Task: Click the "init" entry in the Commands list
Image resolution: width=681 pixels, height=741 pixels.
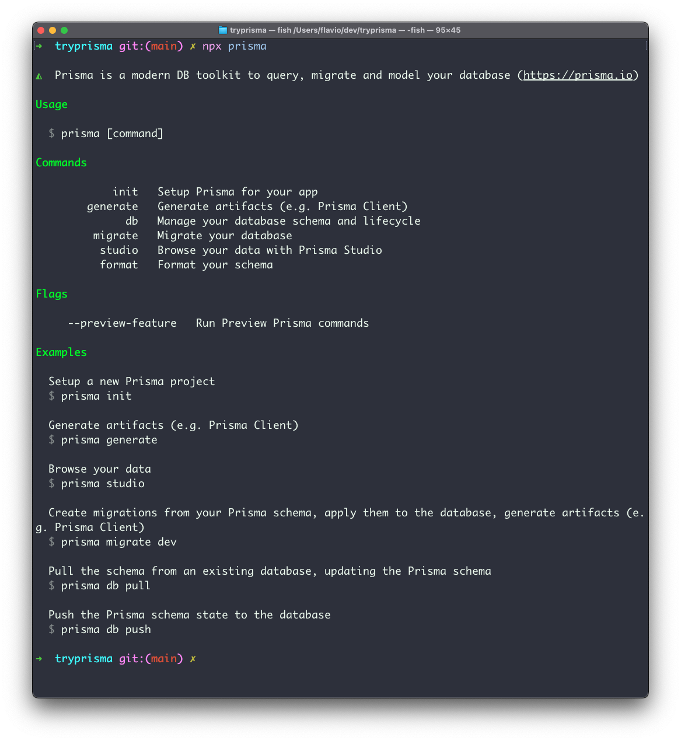Action: [125, 192]
